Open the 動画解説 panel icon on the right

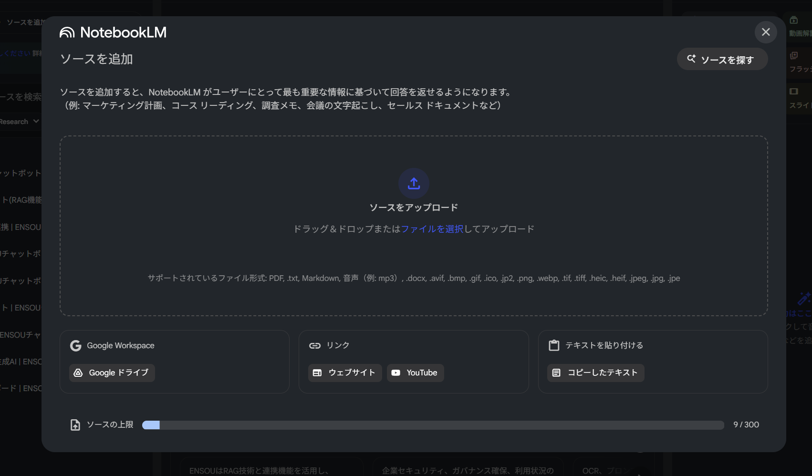click(x=794, y=20)
